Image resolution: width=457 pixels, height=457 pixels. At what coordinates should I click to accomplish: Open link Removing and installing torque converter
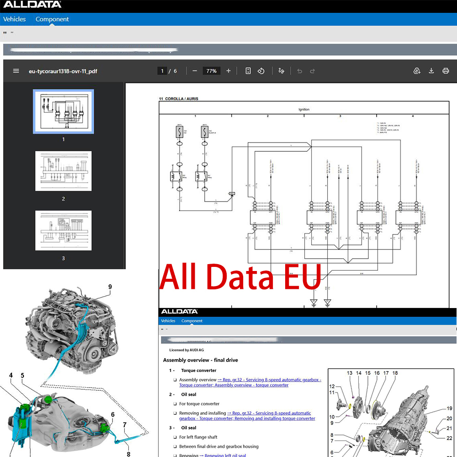[247, 415]
